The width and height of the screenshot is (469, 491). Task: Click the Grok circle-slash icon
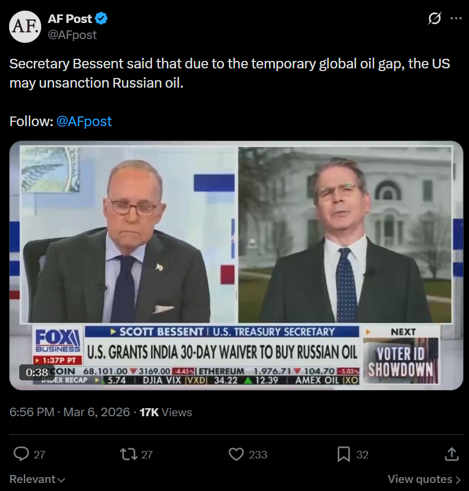(x=435, y=19)
